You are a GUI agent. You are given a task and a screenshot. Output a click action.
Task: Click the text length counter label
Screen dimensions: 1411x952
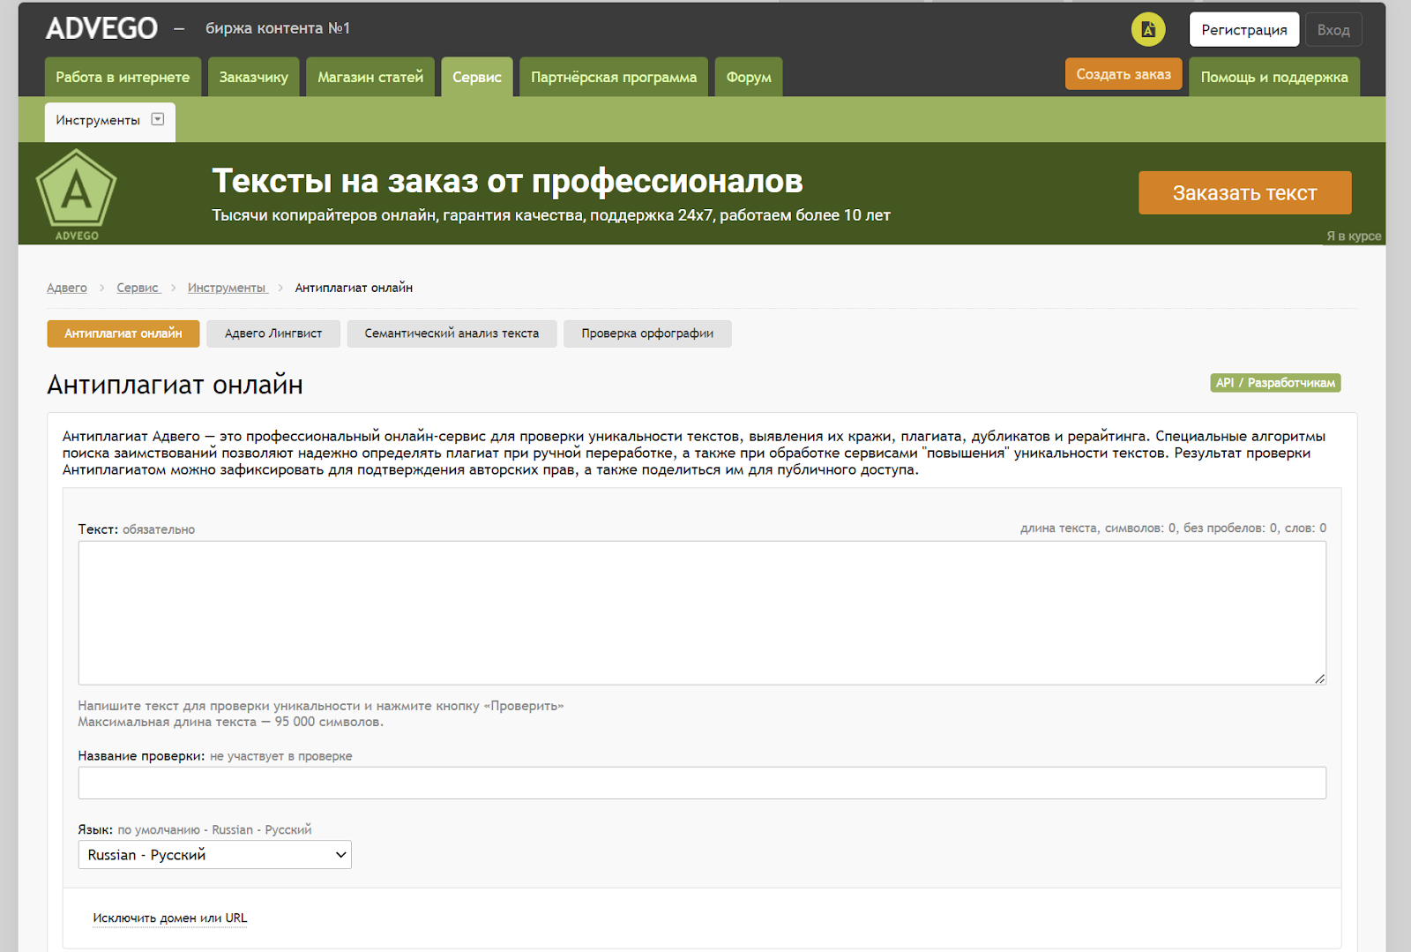1173,528
